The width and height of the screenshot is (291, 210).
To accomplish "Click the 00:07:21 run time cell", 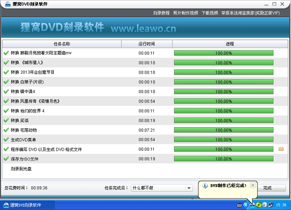I will point(146,130).
